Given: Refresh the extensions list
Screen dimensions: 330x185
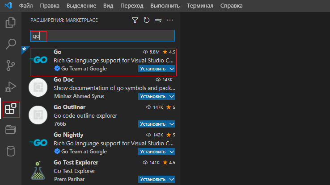Looking at the screenshot, I should 147,20.
